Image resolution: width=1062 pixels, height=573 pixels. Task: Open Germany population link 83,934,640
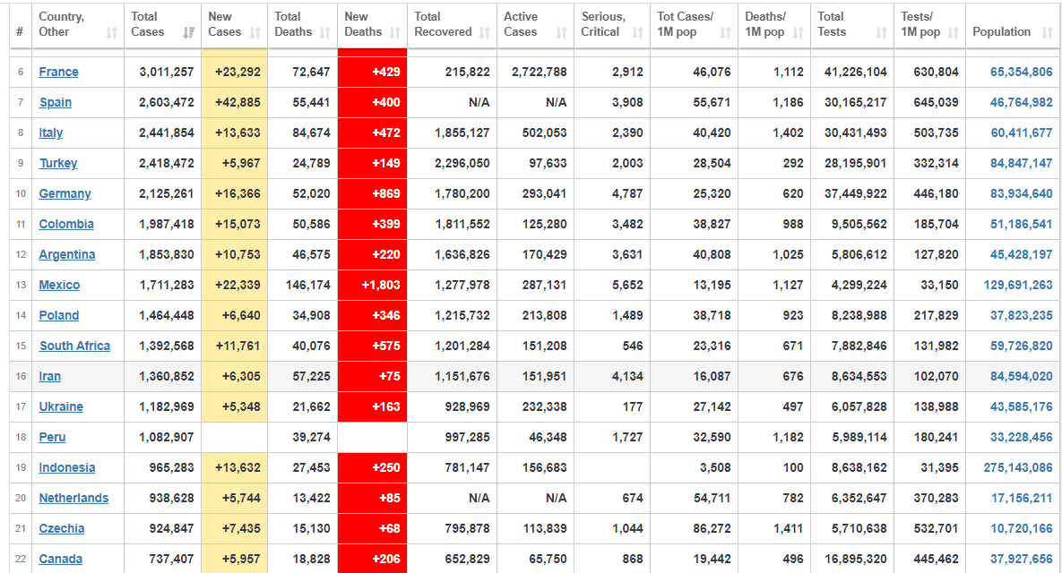[1022, 193]
